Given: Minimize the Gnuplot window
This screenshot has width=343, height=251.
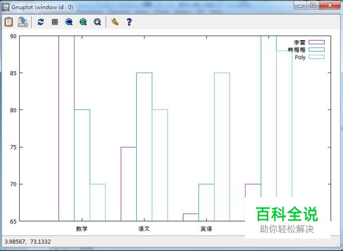Looking at the screenshot, I should [300, 5].
